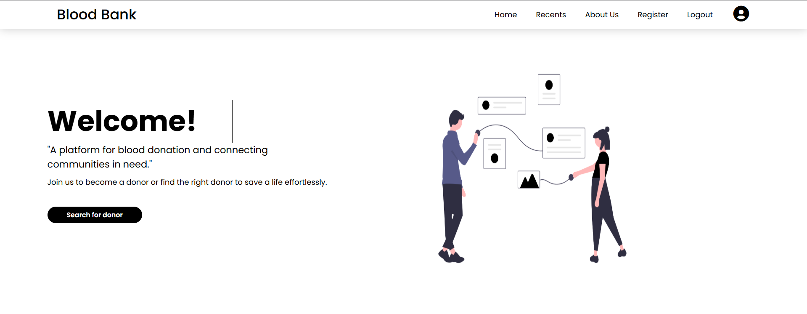Select the mountain picture card in illustration

point(529,180)
